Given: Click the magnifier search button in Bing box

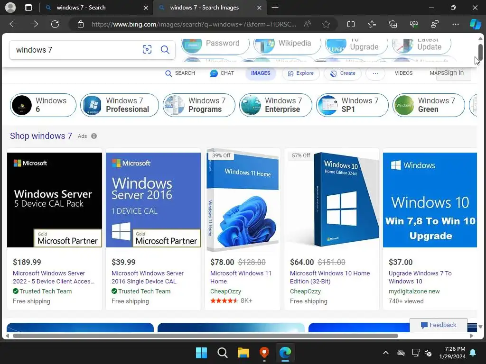Looking at the screenshot, I should pyautogui.click(x=165, y=49).
